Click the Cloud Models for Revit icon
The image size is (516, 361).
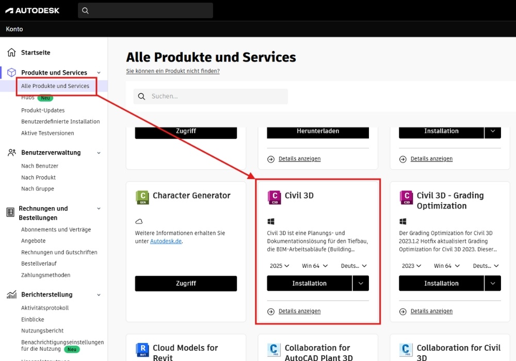pyautogui.click(x=142, y=350)
